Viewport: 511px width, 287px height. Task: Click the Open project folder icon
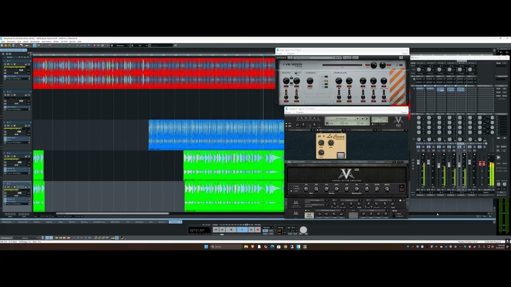6,45
